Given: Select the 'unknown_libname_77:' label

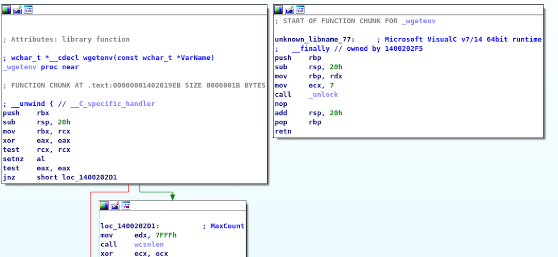Looking at the screenshot, I should click(x=315, y=39).
